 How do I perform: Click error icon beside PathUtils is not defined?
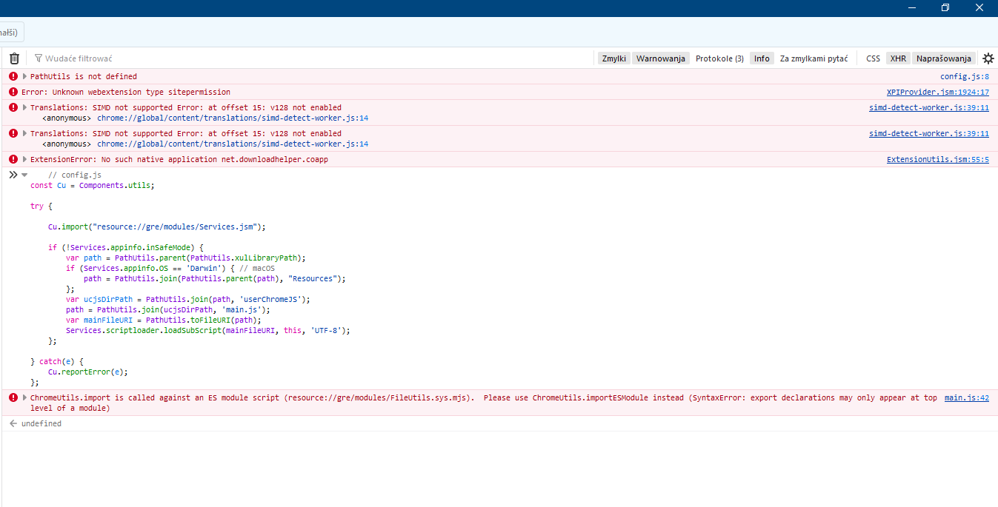[13, 76]
